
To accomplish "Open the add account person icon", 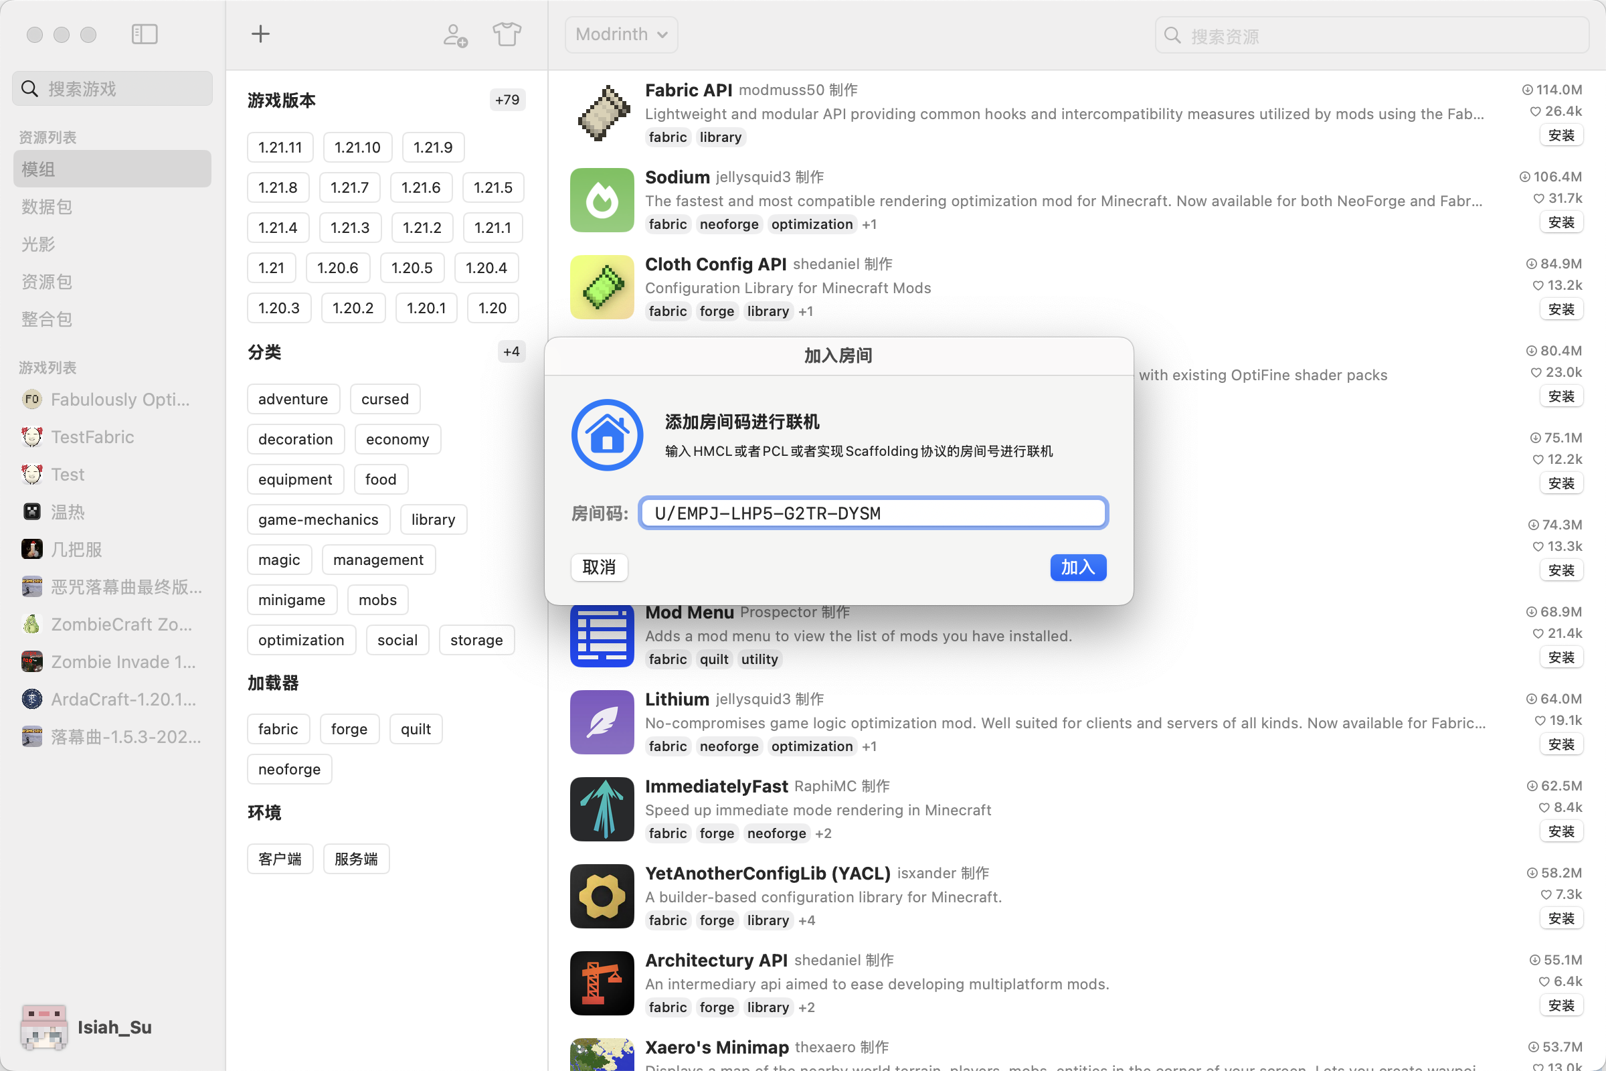I will click(x=455, y=35).
